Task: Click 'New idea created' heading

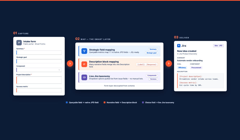Action: (x=186, y=51)
